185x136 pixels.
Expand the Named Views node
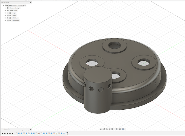(5, 10)
